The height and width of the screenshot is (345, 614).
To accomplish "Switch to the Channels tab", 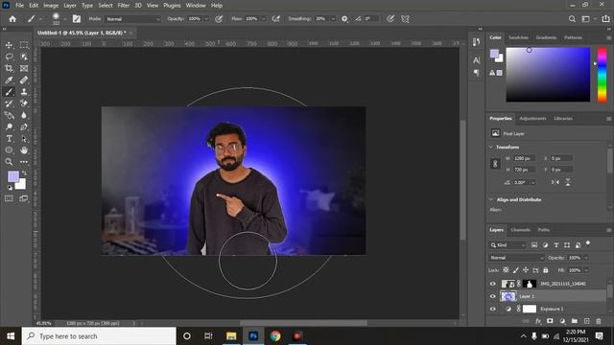I will (520, 230).
